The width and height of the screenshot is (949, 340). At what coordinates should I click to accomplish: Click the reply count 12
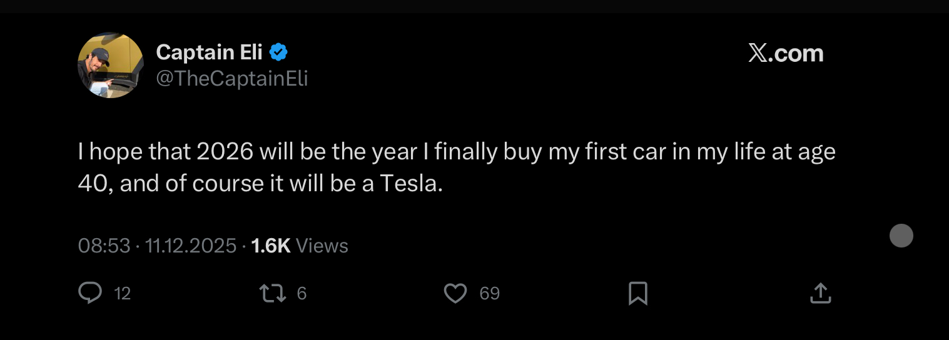pyautogui.click(x=123, y=293)
